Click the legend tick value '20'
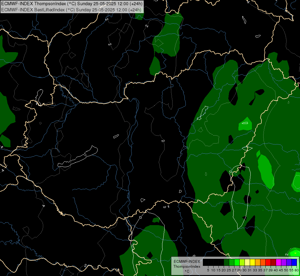Screen dimensions: 300x276 point(224,270)
